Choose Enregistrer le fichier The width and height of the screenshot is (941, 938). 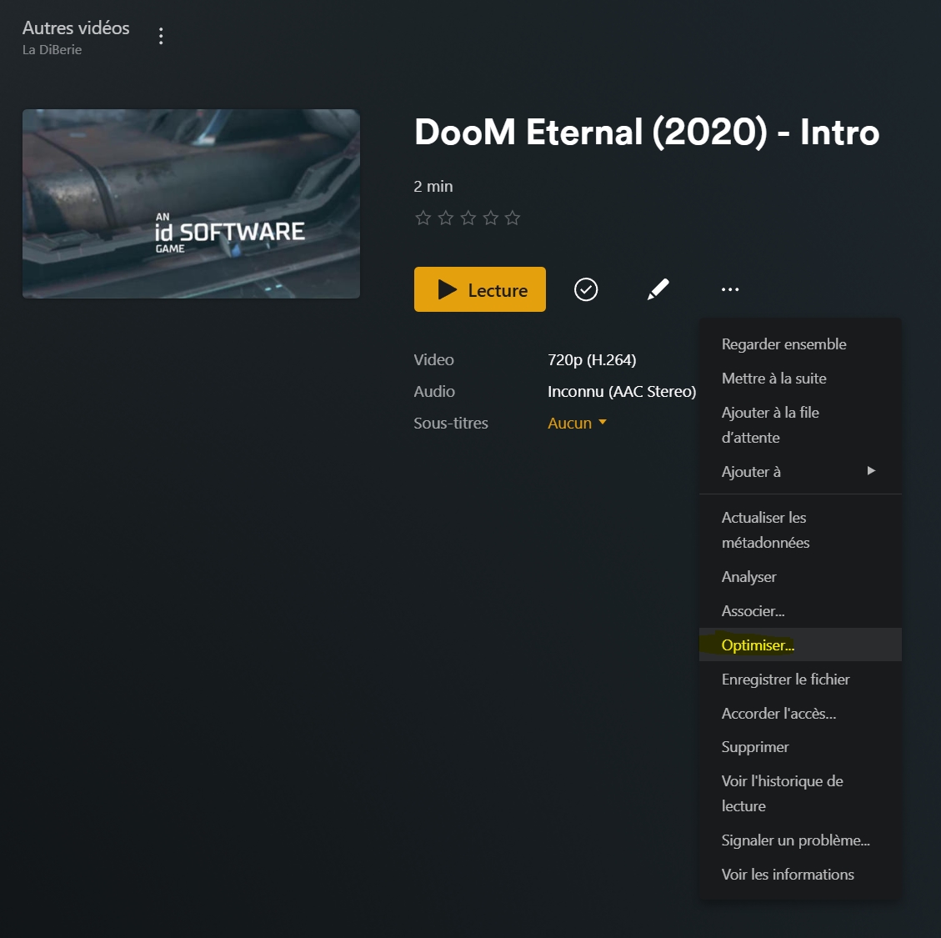point(800,680)
